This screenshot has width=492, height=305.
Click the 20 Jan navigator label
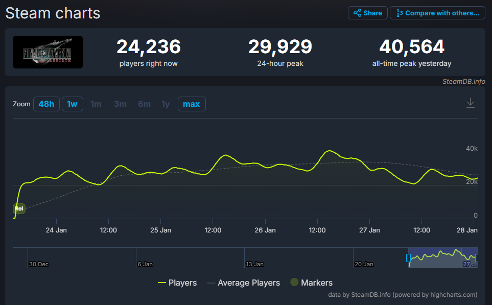pos(364,264)
